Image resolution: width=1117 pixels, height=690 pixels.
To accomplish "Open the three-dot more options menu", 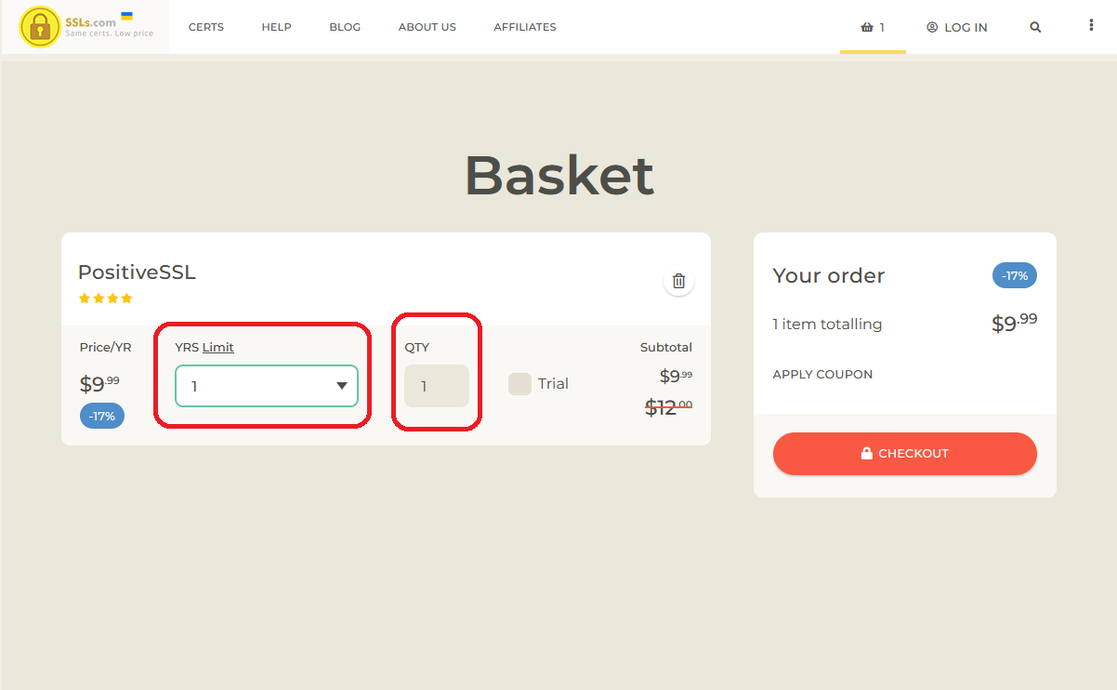I will coord(1091,26).
